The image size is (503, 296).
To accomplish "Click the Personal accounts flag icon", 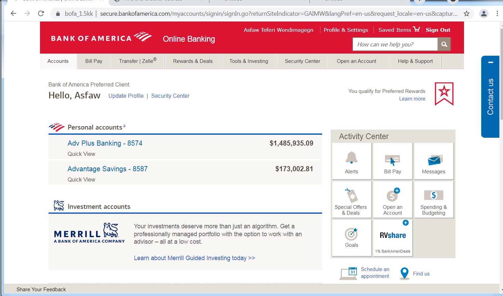I will click(x=56, y=127).
